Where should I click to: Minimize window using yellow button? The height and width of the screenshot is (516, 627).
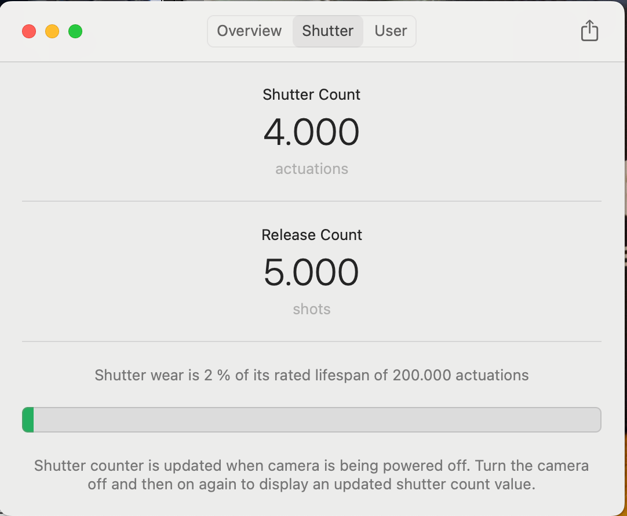point(52,31)
